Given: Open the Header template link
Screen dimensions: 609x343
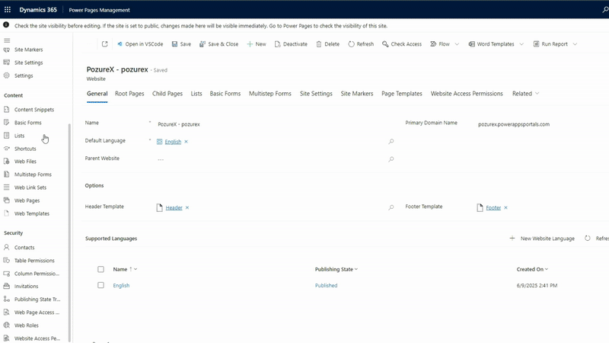Looking at the screenshot, I should tap(174, 208).
